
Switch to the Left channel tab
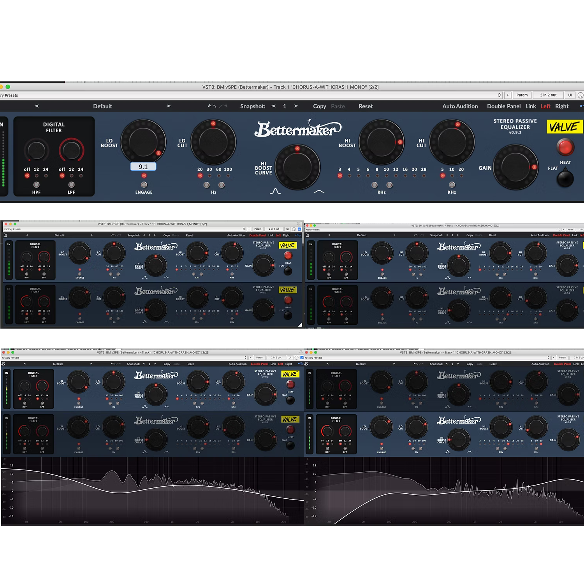click(545, 106)
